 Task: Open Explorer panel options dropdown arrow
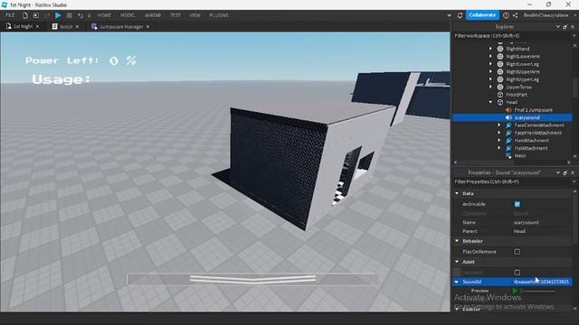point(557,27)
